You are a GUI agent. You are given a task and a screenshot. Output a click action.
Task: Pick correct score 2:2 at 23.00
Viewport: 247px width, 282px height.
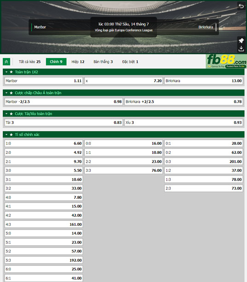point(123,161)
